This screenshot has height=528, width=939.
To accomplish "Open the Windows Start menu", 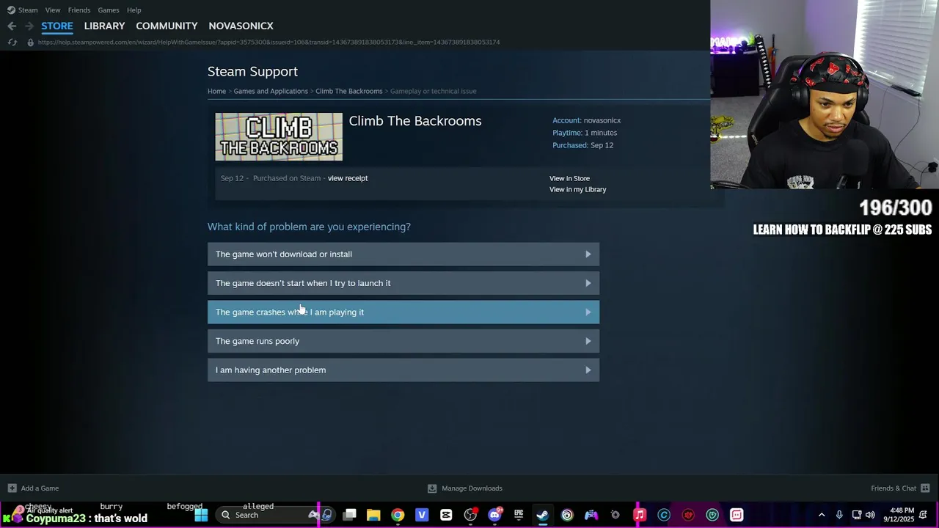I will (201, 515).
